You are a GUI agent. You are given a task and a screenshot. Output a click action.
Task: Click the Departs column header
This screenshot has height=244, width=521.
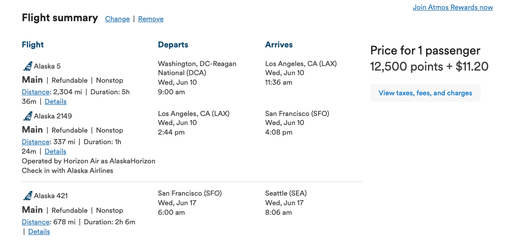(173, 44)
